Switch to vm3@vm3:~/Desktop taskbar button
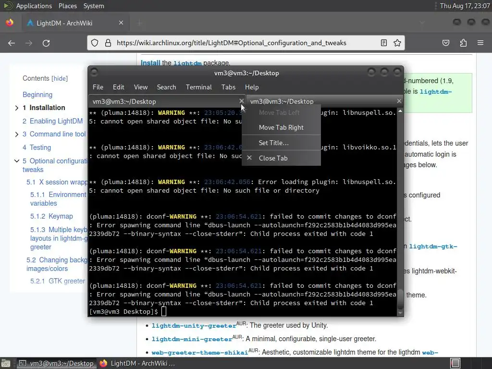This screenshot has width=492, height=369. coord(57,363)
